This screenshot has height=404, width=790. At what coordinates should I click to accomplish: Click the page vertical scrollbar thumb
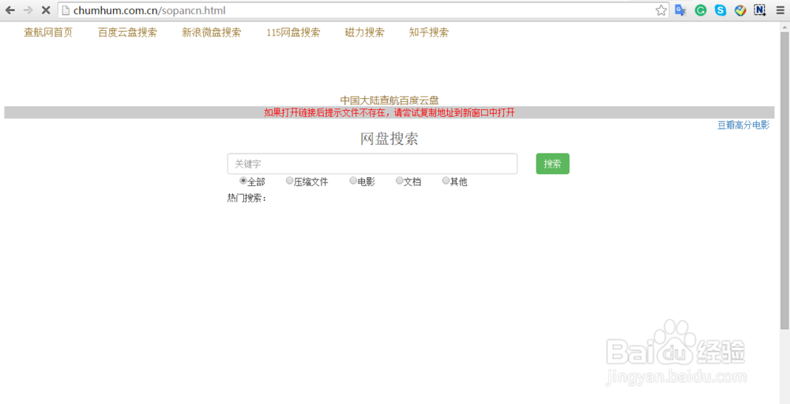tap(784, 180)
